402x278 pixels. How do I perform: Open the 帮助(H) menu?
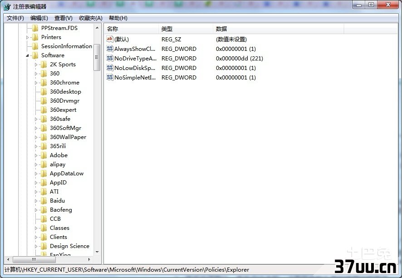(x=118, y=18)
